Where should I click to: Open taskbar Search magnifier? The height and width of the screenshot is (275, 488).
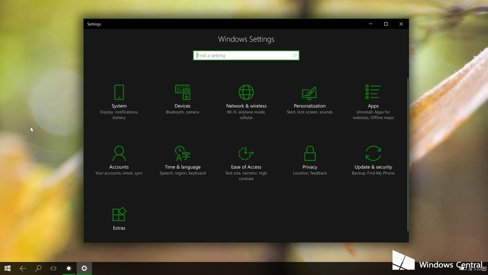pos(38,268)
